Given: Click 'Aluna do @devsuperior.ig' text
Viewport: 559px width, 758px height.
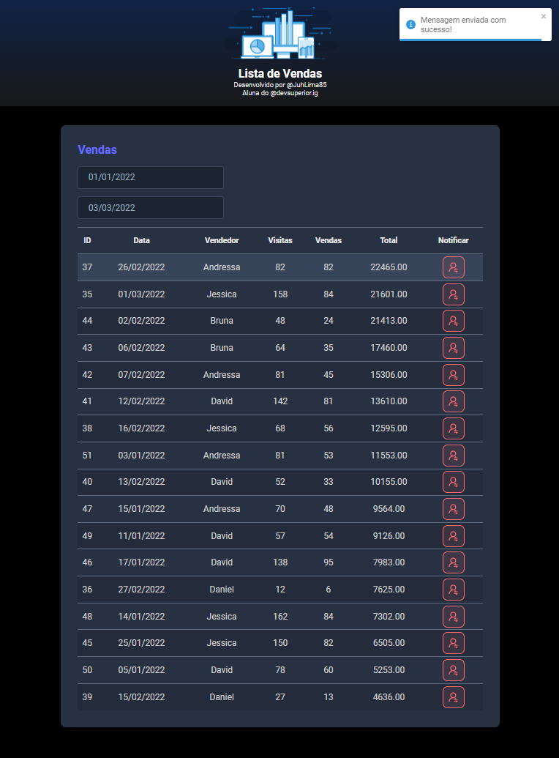Looking at the screenshot, I should click(x=280, y=93).
